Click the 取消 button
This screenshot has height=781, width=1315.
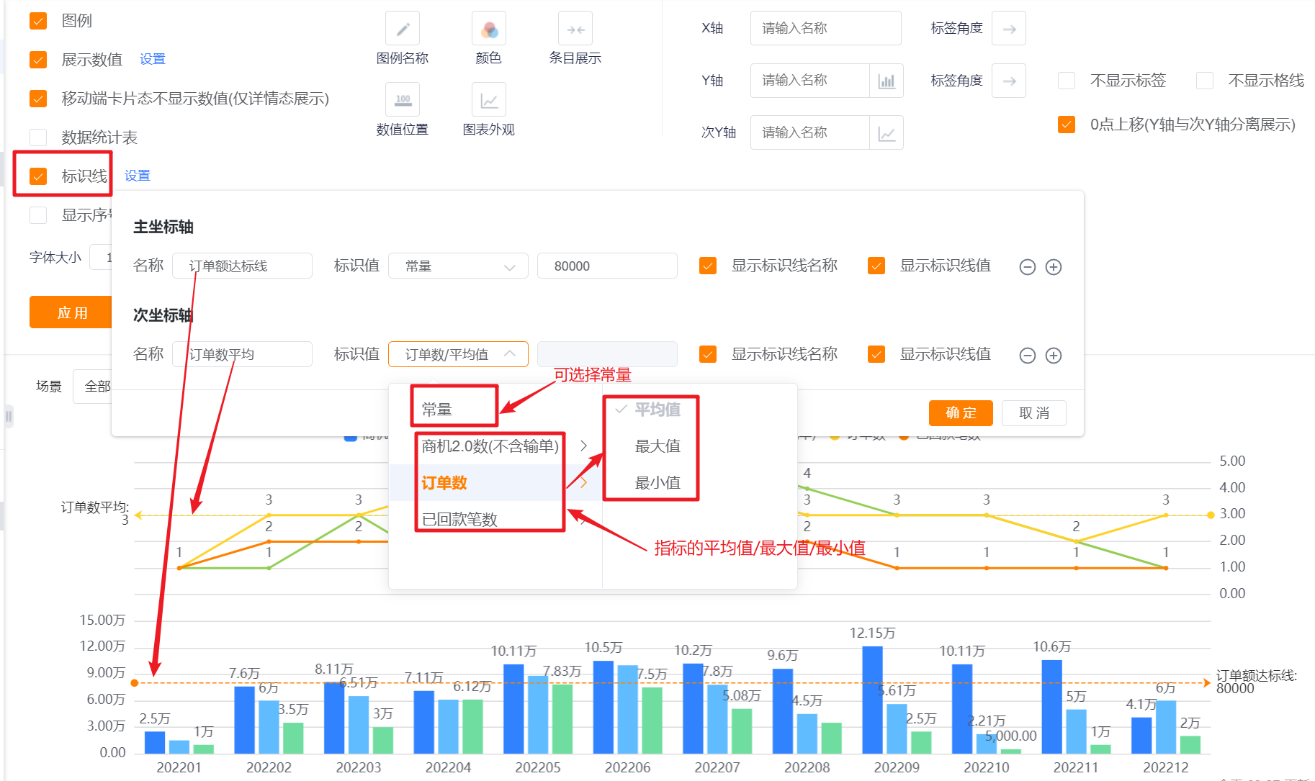click(1034, 413)
